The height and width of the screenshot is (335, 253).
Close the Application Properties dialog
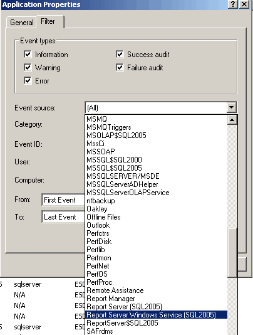(244, 4)
